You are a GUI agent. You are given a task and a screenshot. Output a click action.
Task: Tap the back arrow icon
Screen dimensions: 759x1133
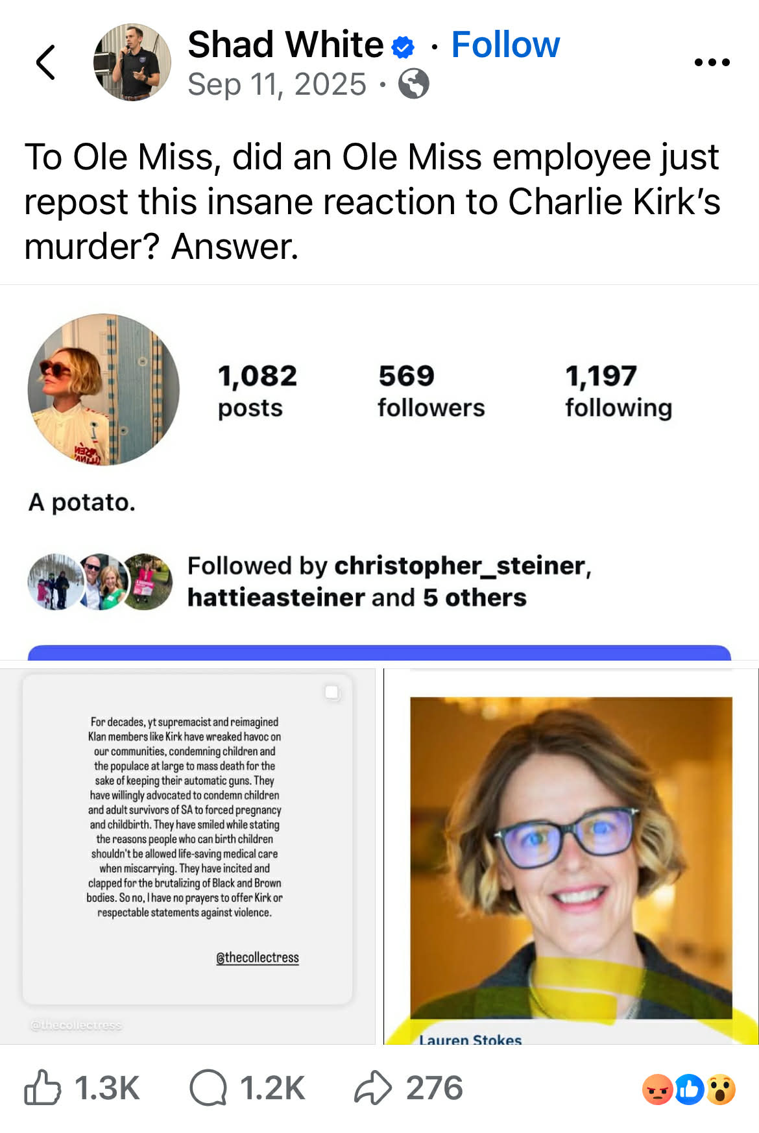pyautogui.click(x=45, y=62)
